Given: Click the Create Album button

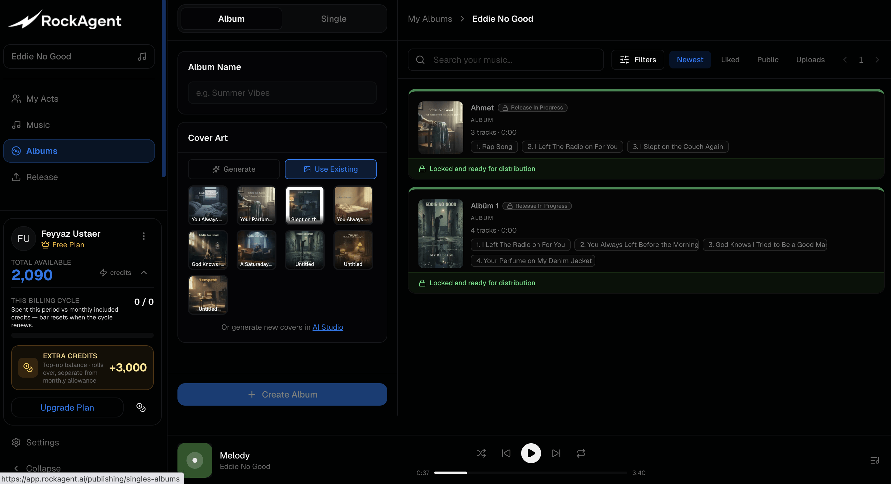Looking at the screenshot, I should click(282, 394).
